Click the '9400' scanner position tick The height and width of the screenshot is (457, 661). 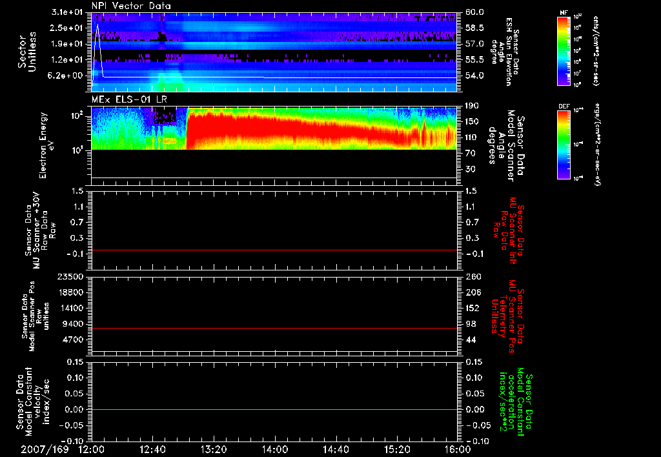click(73, 324)
